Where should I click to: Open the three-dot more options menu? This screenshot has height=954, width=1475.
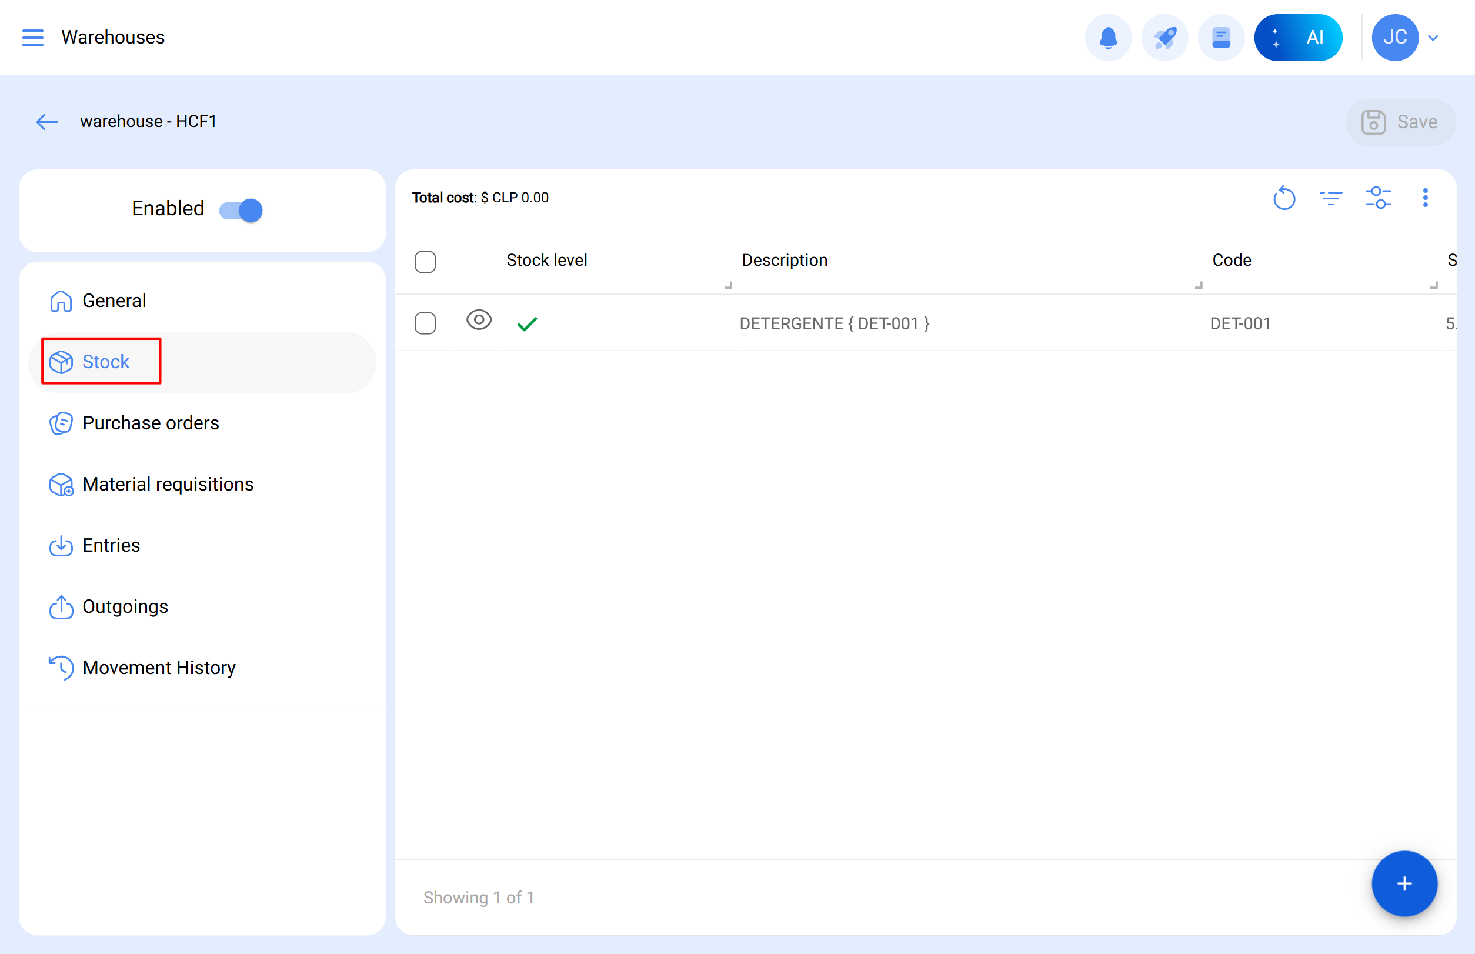(x=1425, y=198)
